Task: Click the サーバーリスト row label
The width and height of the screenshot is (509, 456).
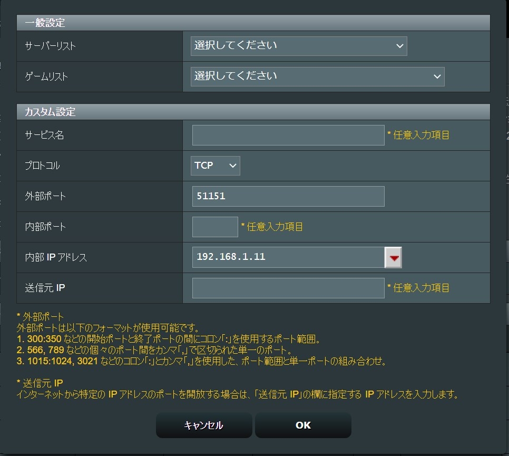Action: [x=51, y=46]
